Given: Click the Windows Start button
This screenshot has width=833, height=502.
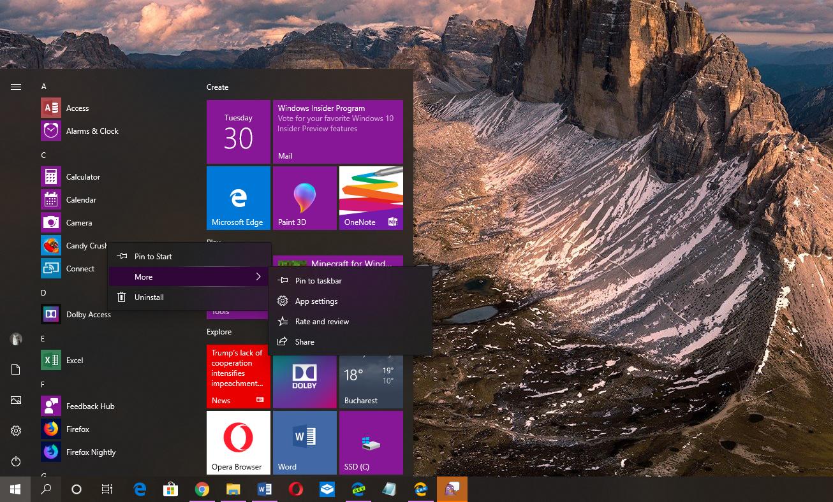Looking at the screenshot, I should click(x=15, y=489).
